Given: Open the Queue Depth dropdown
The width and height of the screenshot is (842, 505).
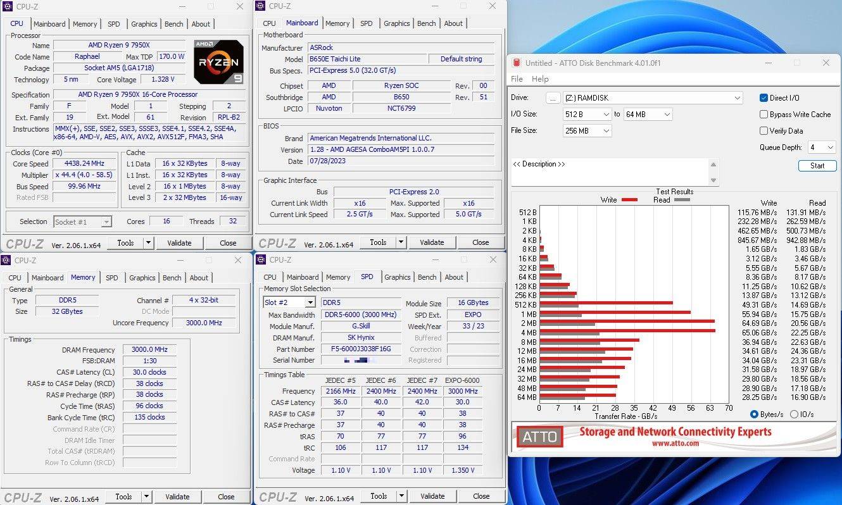Looking at the screenshot, I should pos(821,147).
